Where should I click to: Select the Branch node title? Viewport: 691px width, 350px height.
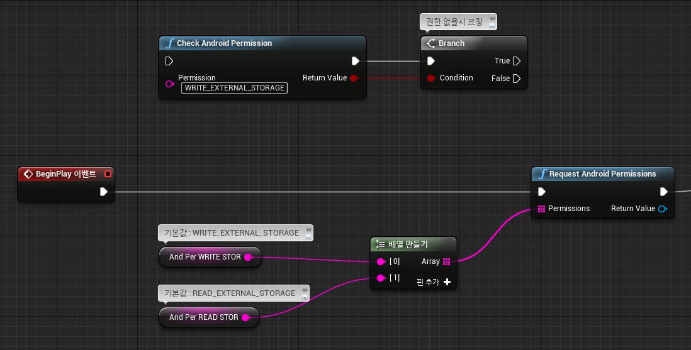[x=451, y=43]
